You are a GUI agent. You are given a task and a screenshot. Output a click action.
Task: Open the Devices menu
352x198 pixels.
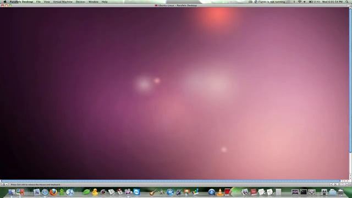(80, 2)
